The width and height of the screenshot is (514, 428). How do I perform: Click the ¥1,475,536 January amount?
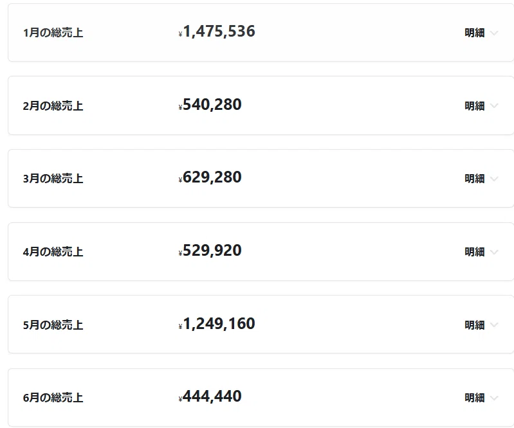(x=217, y=31)
